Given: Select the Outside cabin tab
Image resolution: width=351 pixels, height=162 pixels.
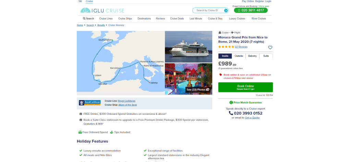Looking at the screenshot, I should (x=239, y=56).
